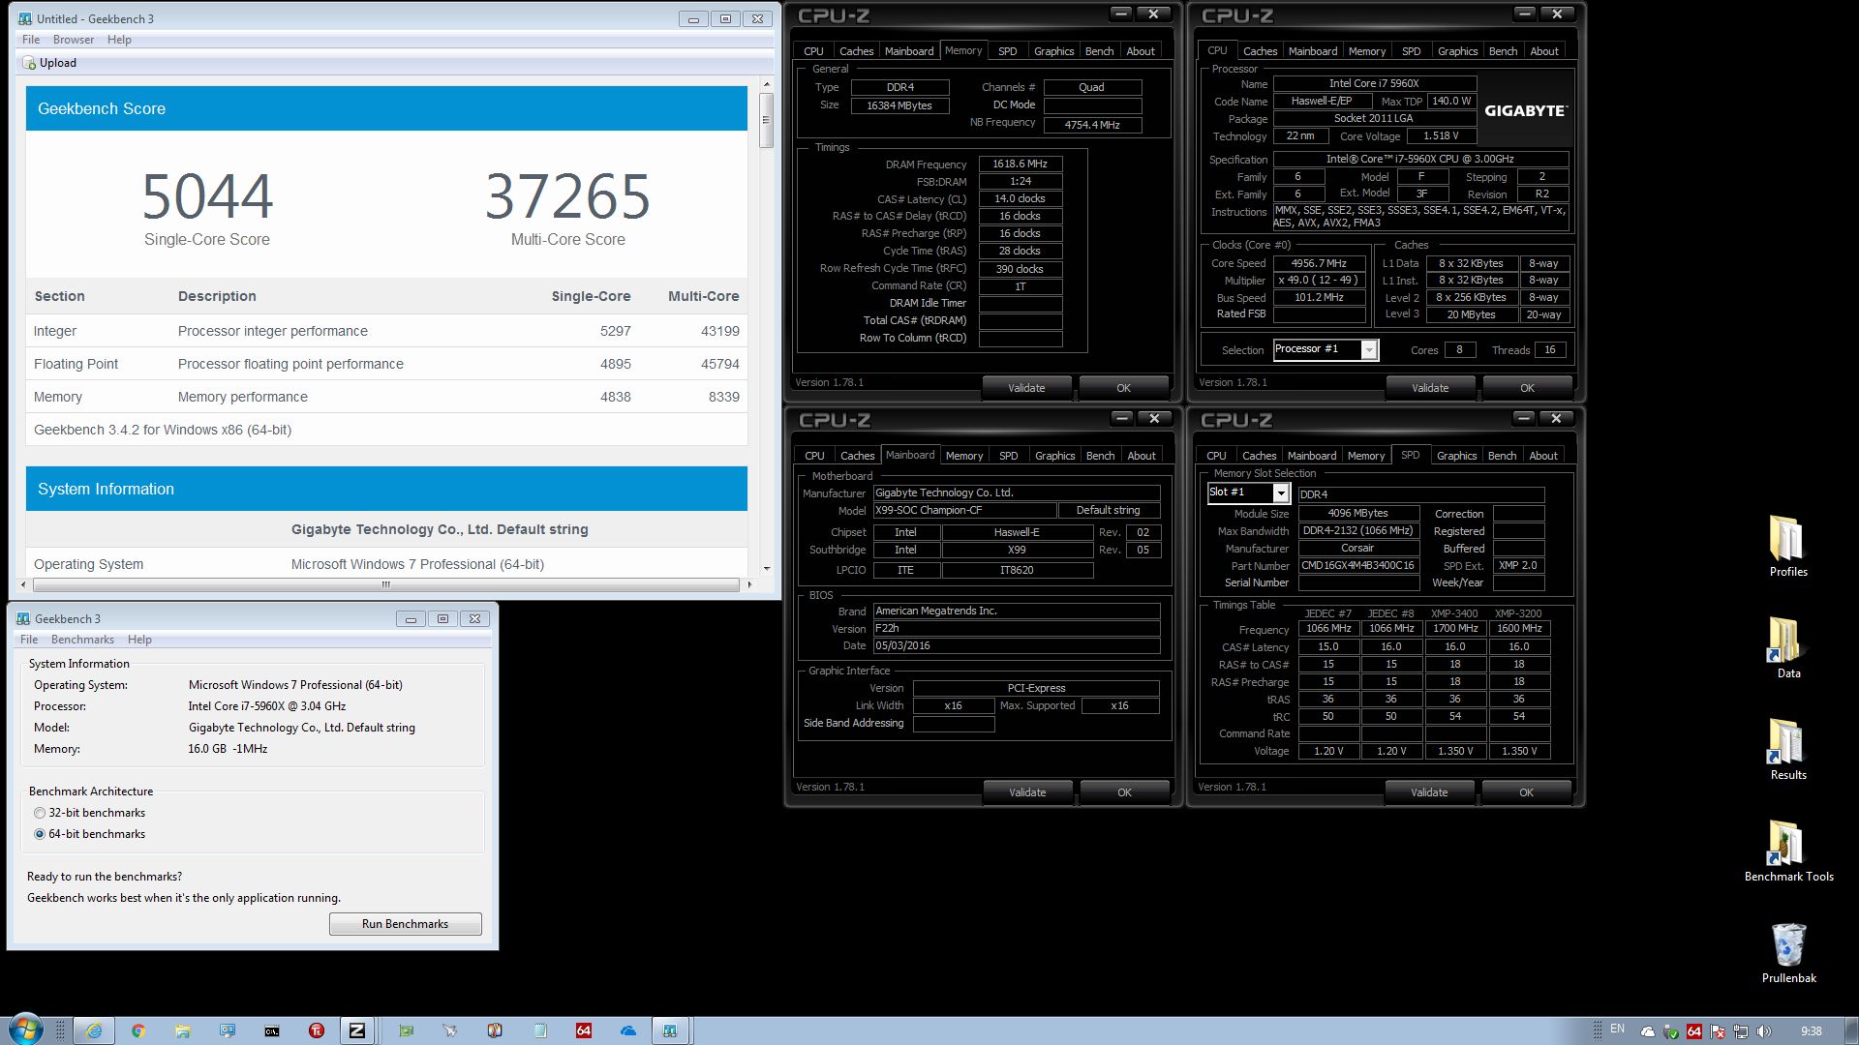
Task: Click the network tray icon
Action: tap(1740, 1031)
